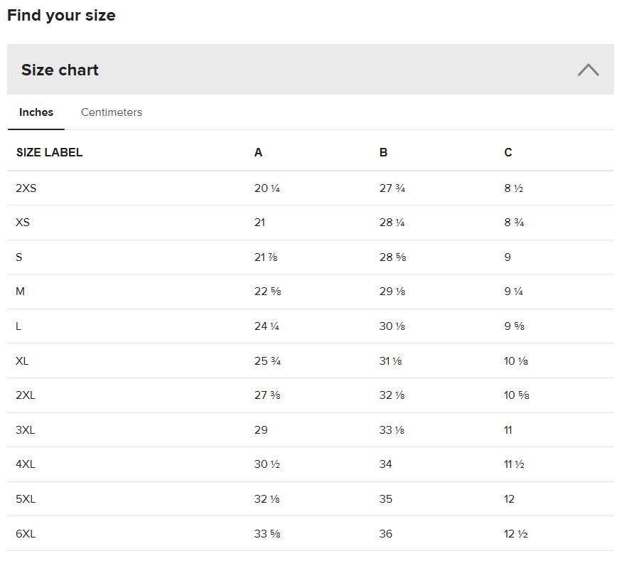The height and width of the screenshot is (561, 629).
Task: Click the 24 ¼ value for size L
Action: (x=267, y=326)
